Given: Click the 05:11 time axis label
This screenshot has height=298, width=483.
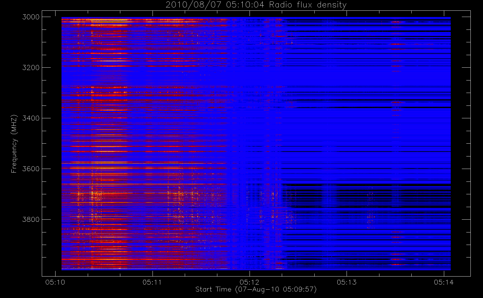Looking at the screenshot, I should (152, 282).
